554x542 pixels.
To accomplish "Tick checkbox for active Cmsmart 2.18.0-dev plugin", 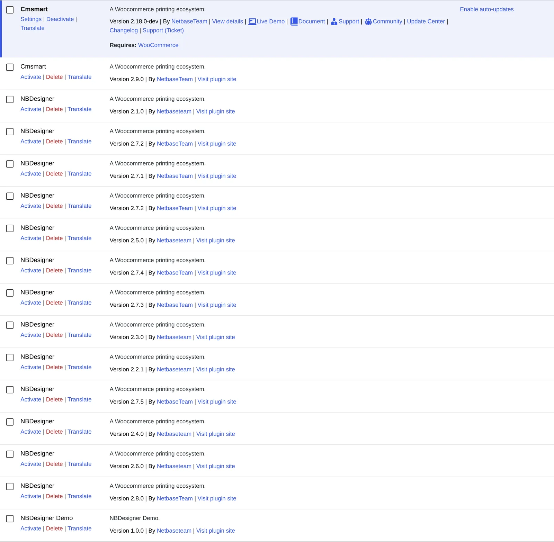I will [x=10, y=10].
